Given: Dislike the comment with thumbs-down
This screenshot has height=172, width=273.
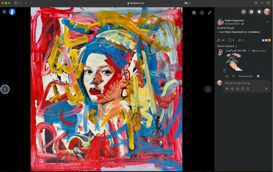Looking at the screenshot, I should (x=234, y=76).
